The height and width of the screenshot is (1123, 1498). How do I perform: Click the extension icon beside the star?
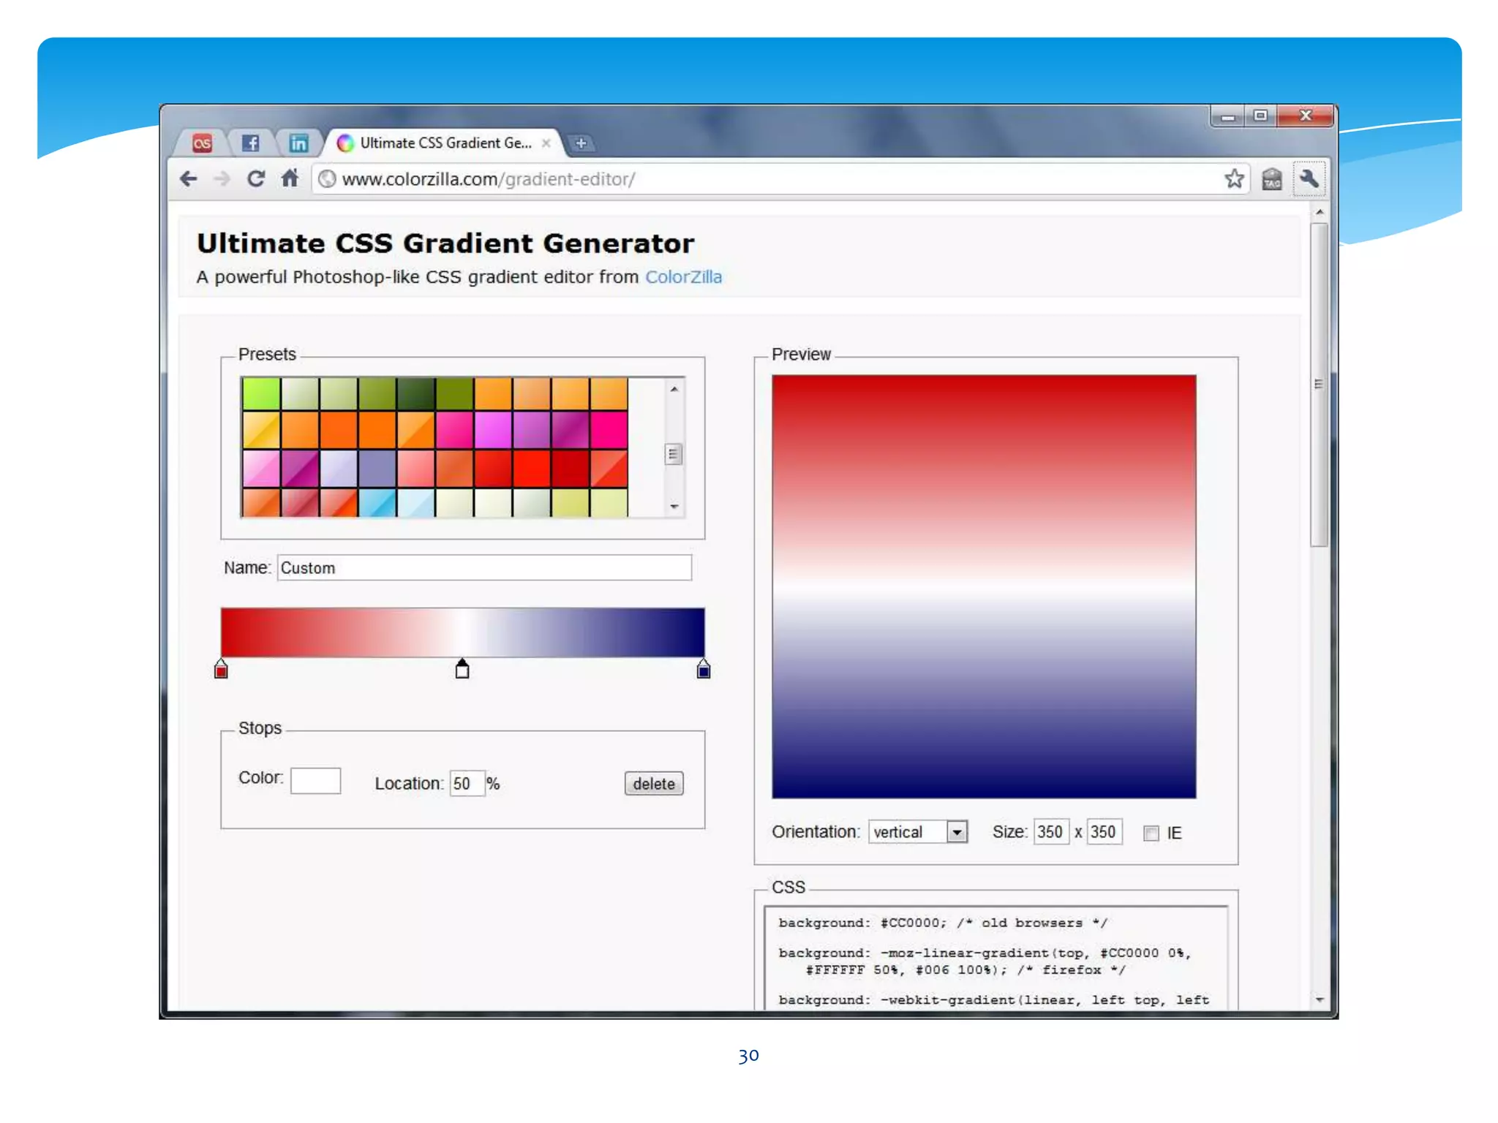[x=1272, y=178]
